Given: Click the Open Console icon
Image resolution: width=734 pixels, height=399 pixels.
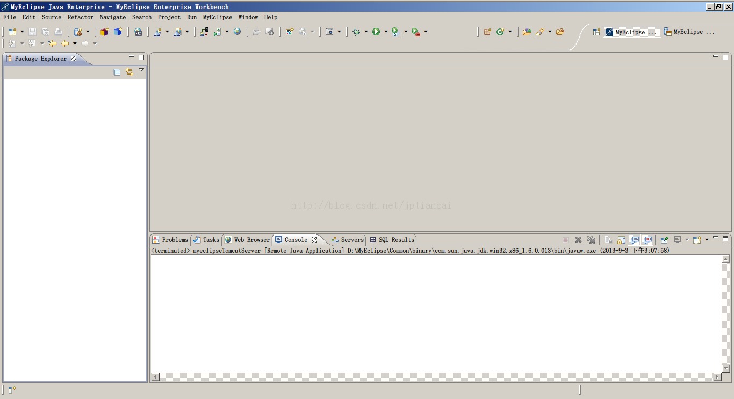Looking at the screenshot, I should point(697,240).
